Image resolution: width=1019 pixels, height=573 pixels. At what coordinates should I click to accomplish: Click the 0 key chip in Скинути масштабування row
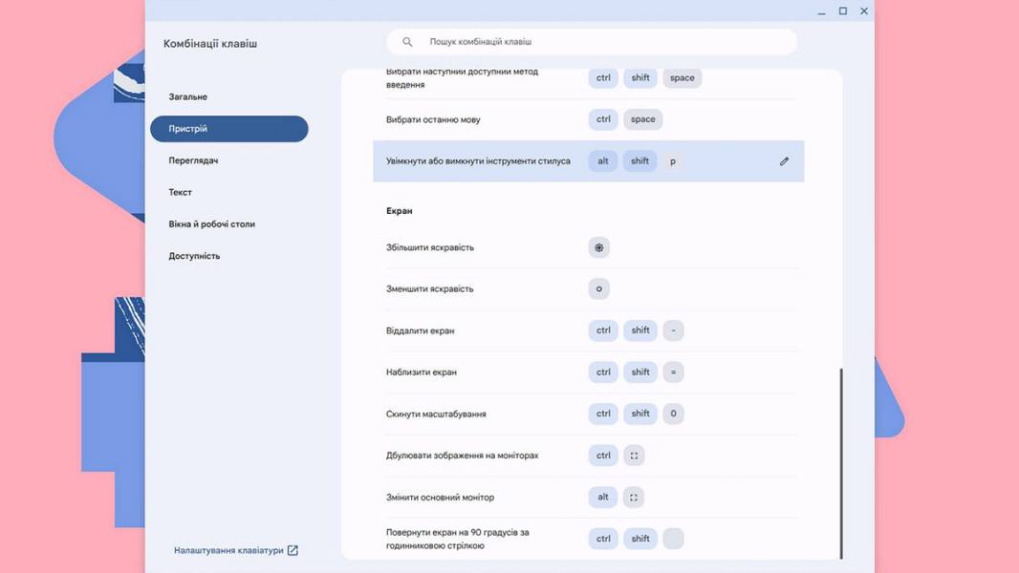(673, 414)
